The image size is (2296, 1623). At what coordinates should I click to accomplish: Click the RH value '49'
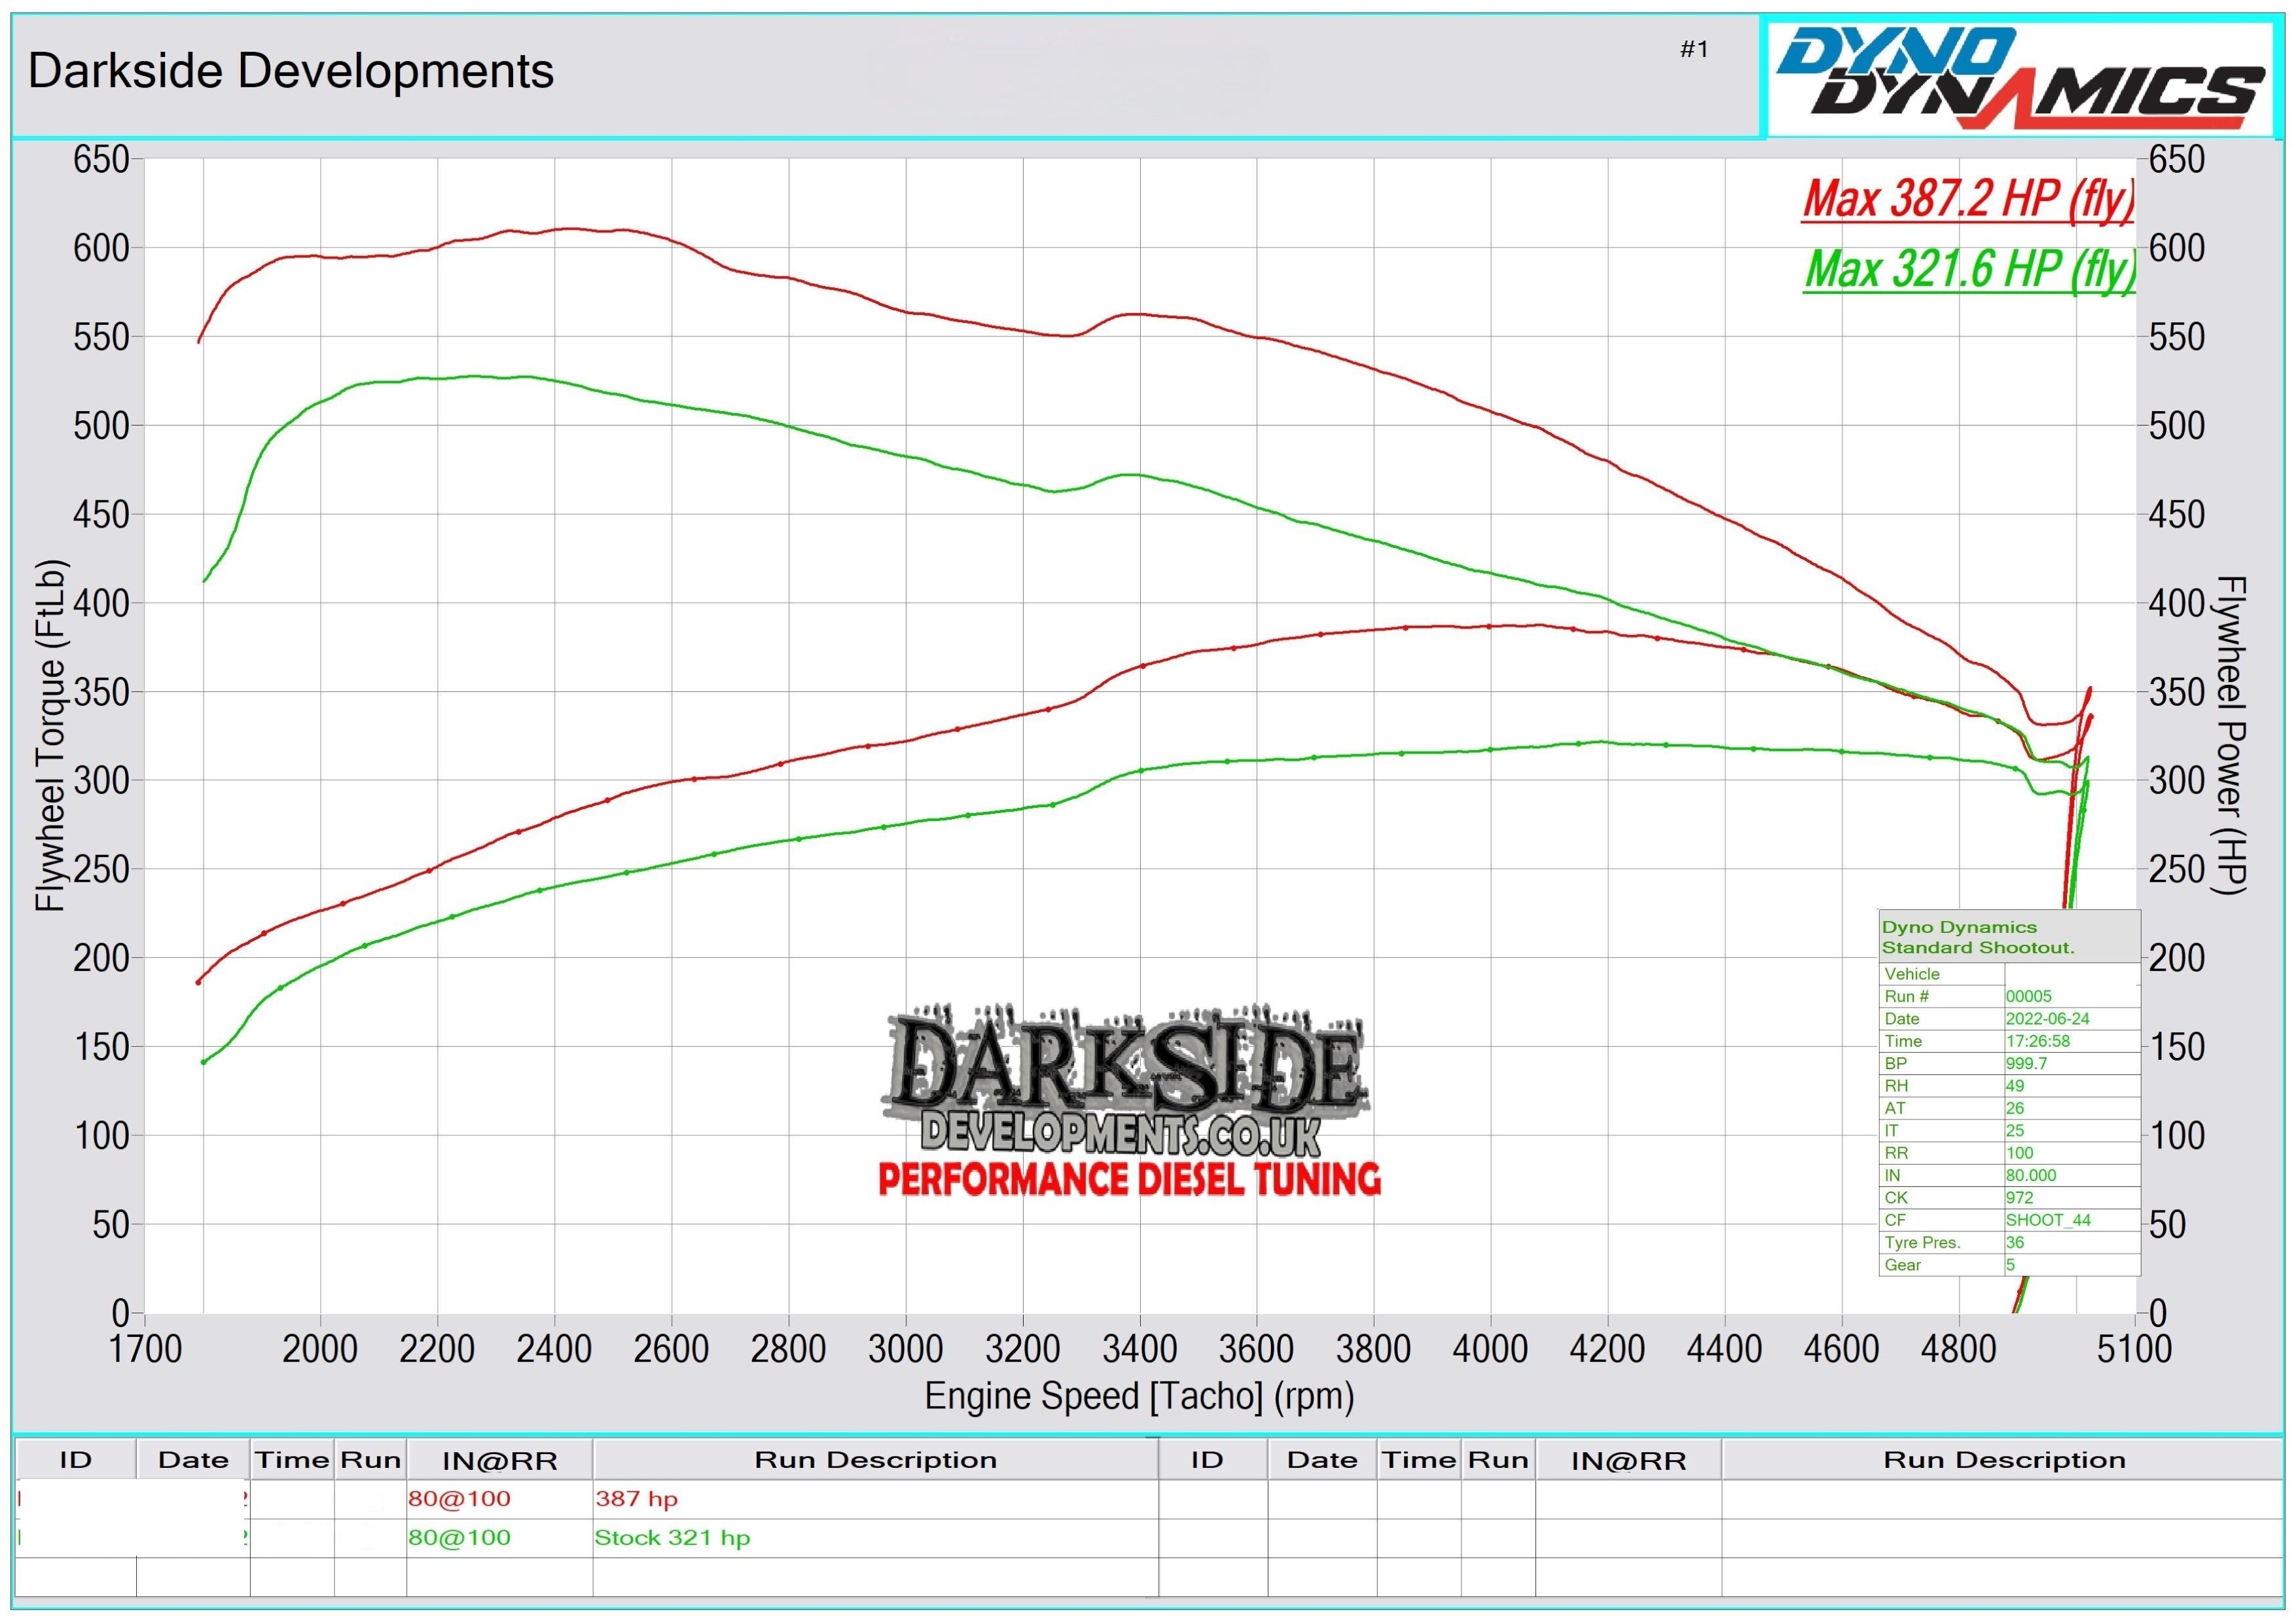pyautogui.click(x=2014, y=1085)
